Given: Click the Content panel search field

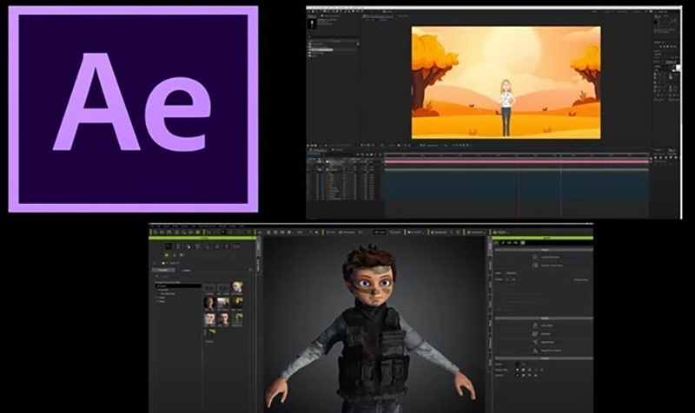Looking at the screenshot, I should [x=202, y=277].
